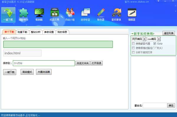Click the 清空列表 button
Image resolution: width=177 pixels, height=117 pixels.
tap(169, 33)
